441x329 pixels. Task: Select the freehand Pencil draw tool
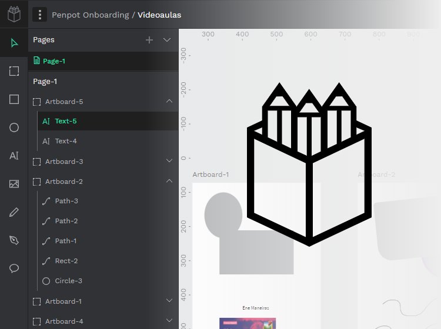pyautogui.click(x=14, y=212)
